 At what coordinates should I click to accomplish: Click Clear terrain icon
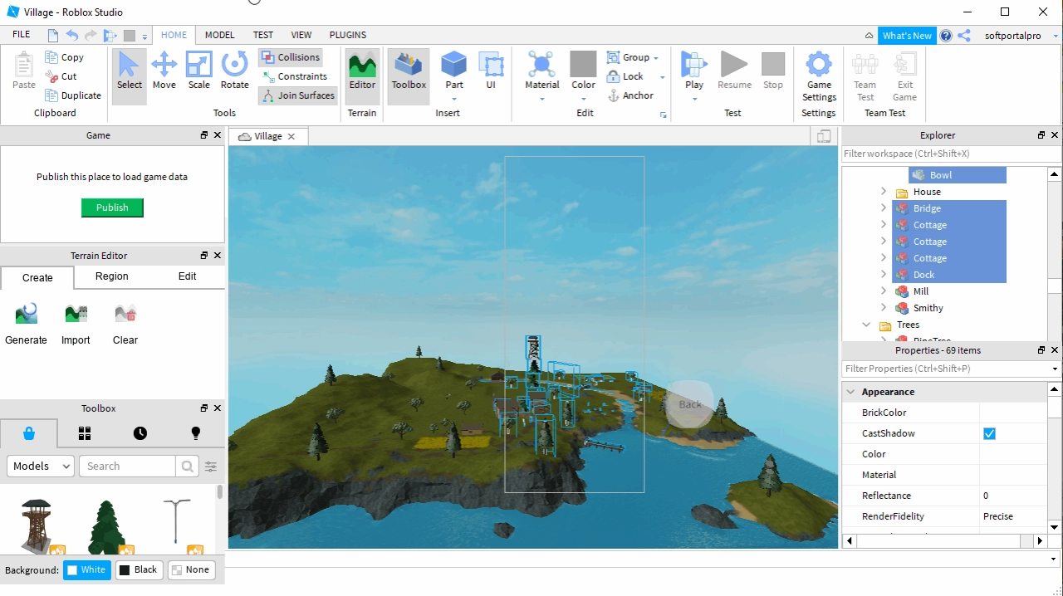[x=125, y=314]
